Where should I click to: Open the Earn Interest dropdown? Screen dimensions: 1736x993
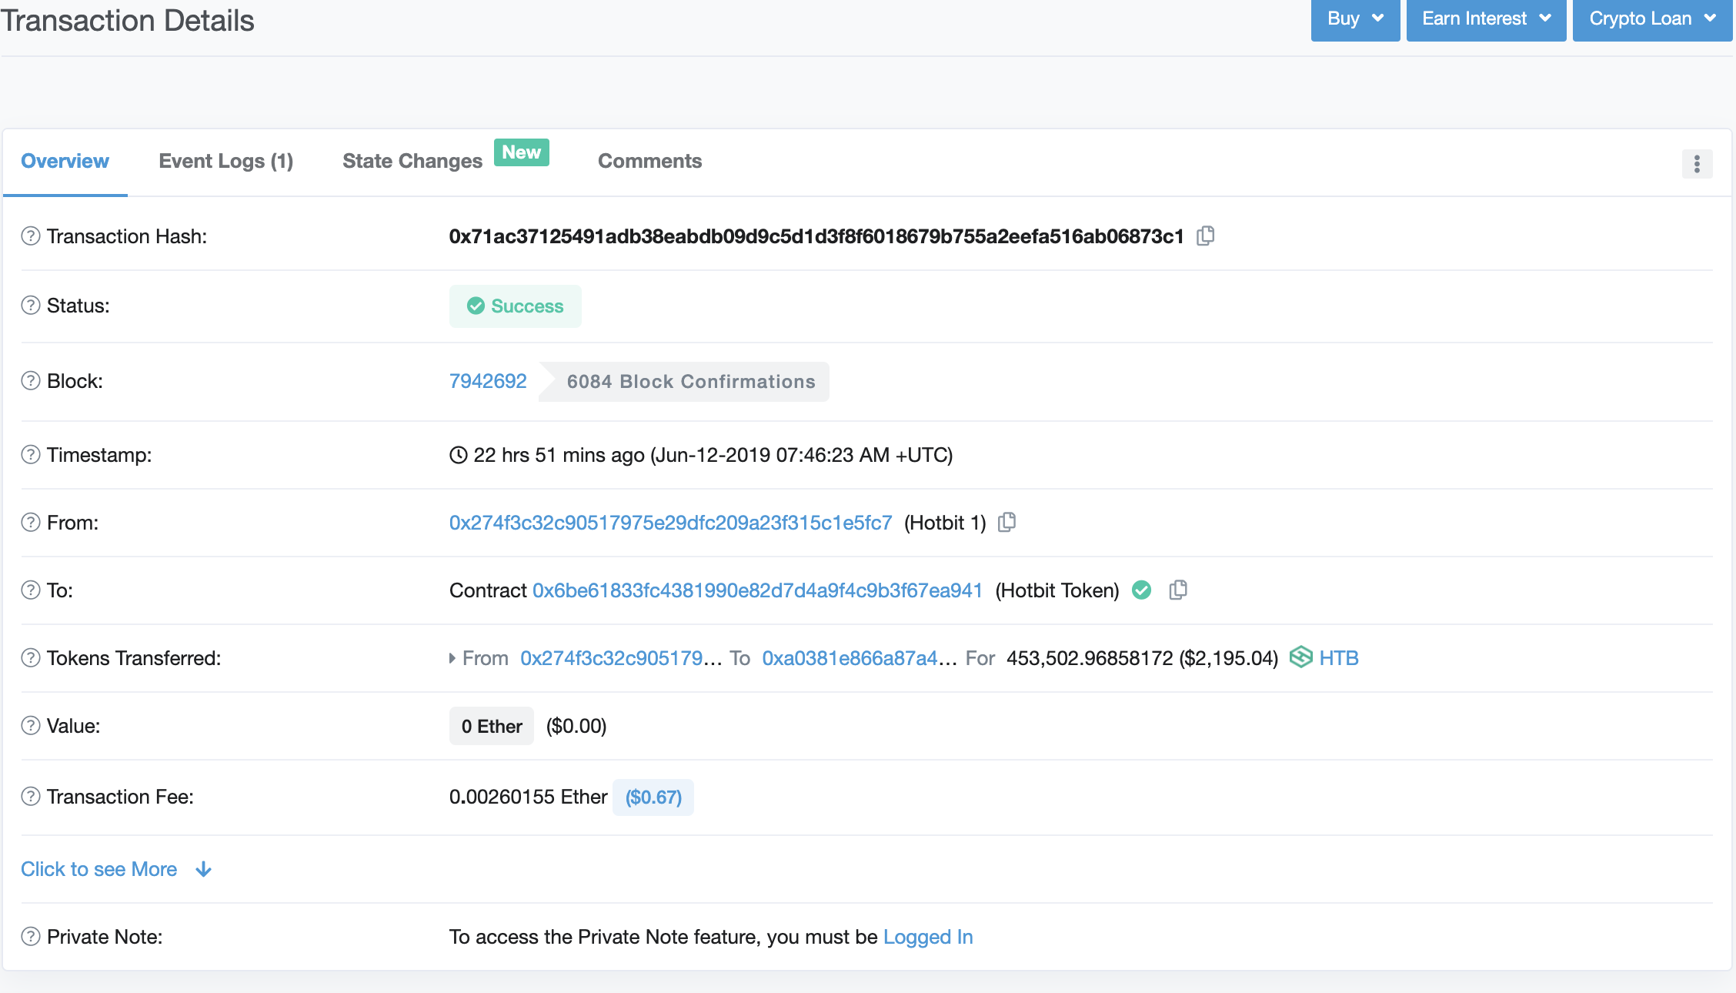coord(1486,18)
